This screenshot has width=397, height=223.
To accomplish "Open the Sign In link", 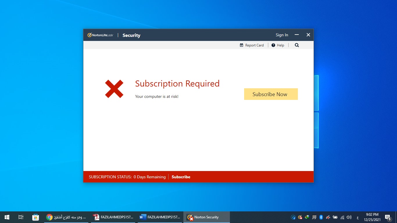I will (282, 35).
